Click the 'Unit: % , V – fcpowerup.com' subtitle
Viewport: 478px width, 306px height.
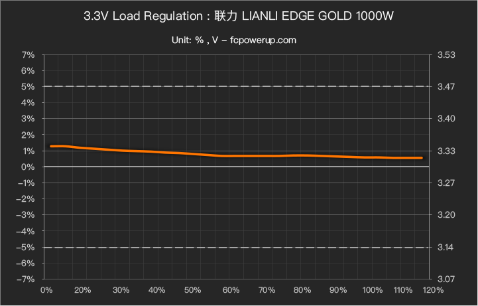[234, 40]
